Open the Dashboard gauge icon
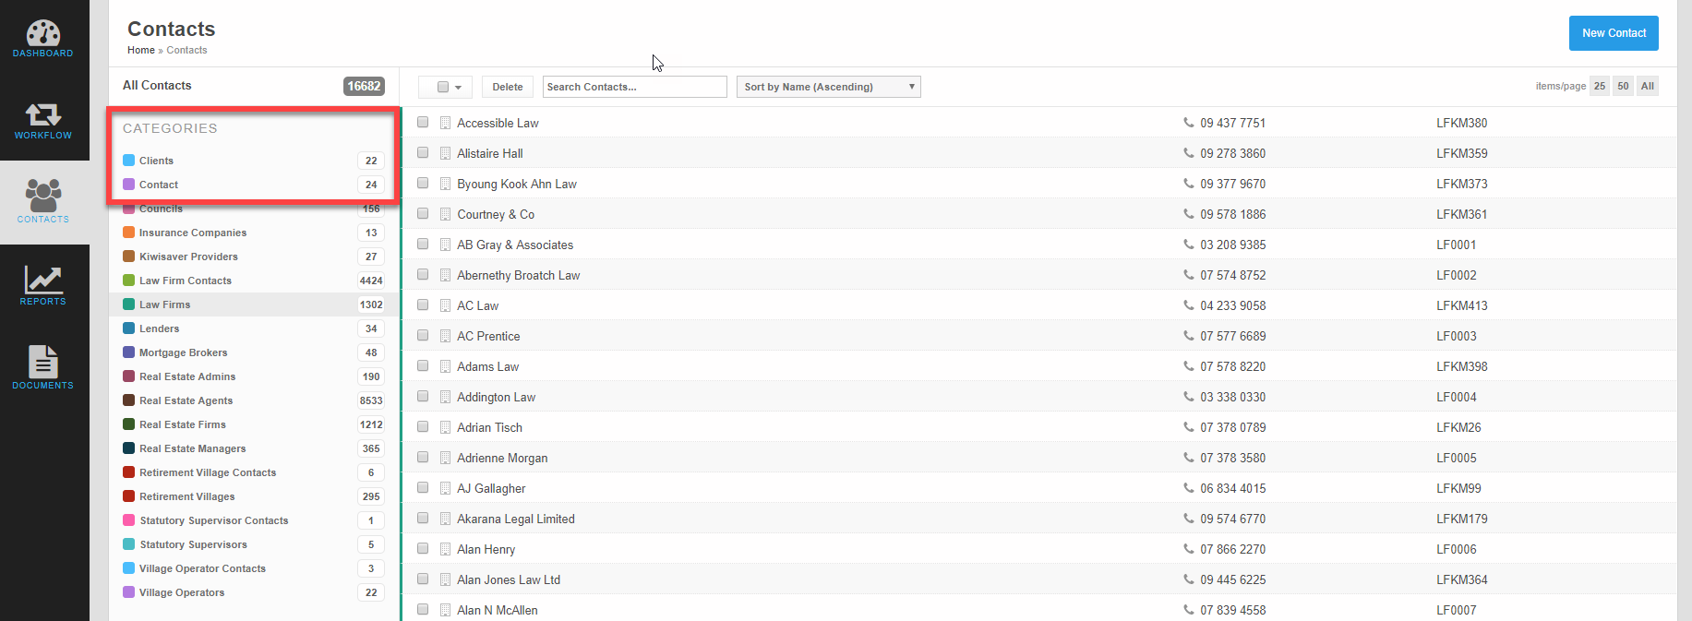1692x621 pixels. pos(43,34)
